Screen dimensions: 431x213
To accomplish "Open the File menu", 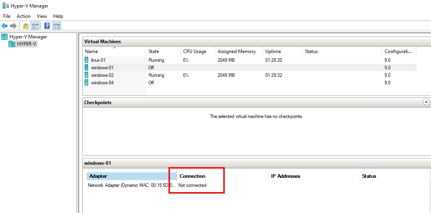I will [7, 16].
